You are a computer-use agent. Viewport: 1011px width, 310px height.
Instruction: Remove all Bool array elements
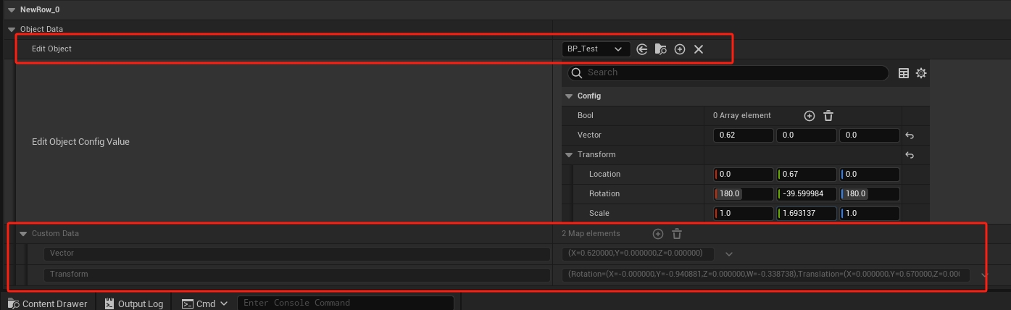(828, 116)
